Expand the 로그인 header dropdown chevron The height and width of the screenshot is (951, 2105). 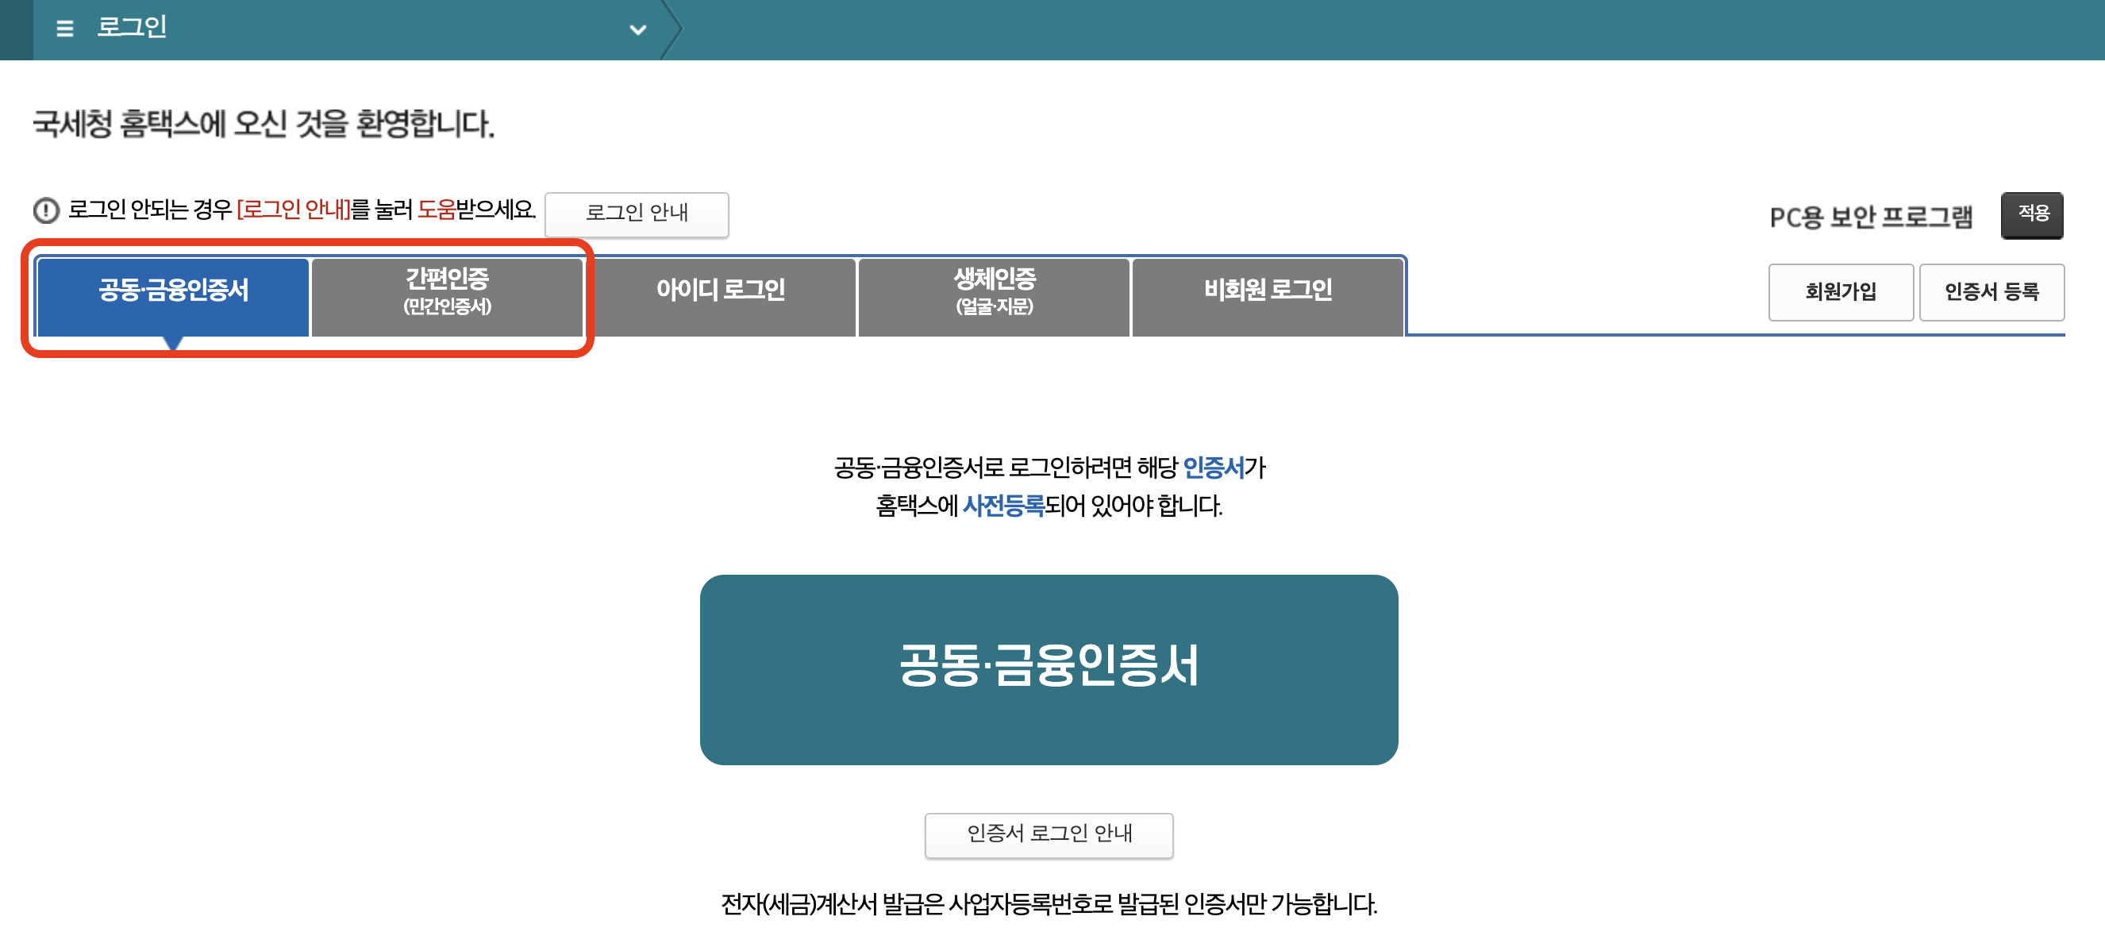(x=638, y=29)
